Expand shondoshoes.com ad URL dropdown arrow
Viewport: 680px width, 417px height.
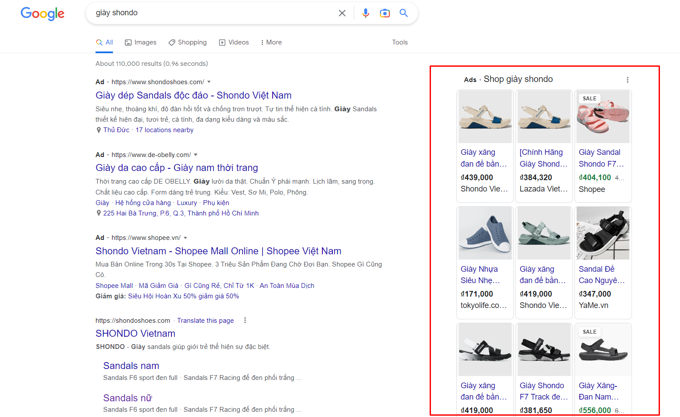click(x=209, y=82)
